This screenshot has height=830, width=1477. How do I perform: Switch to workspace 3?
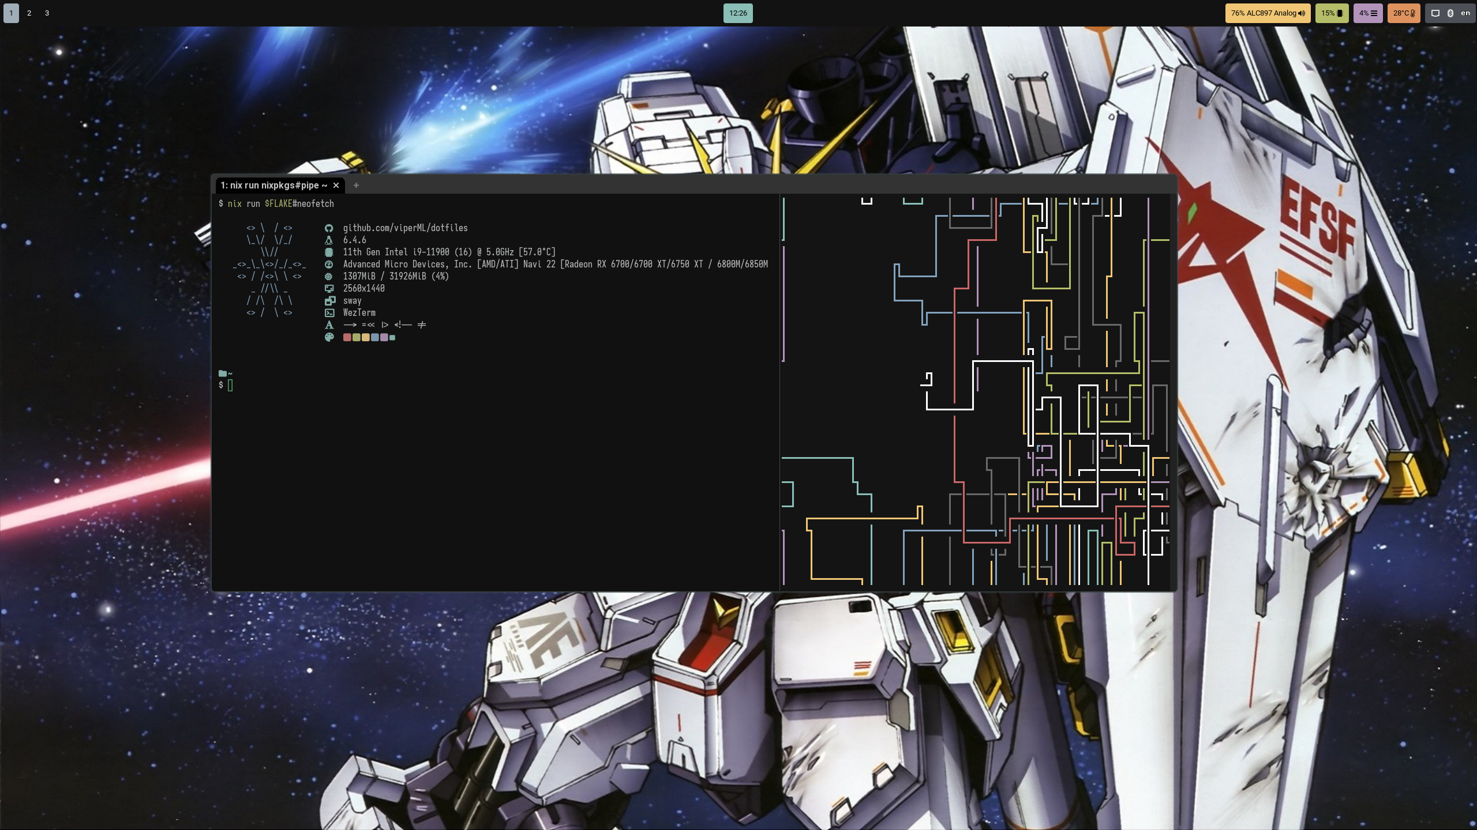tap(47, 13)
